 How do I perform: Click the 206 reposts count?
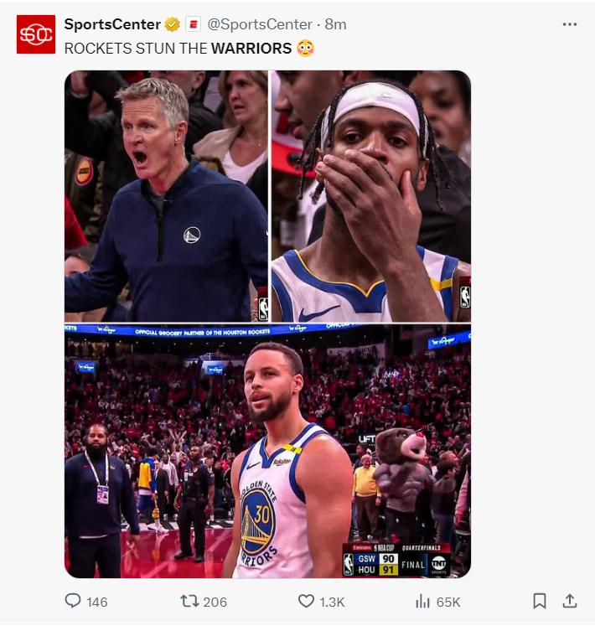click(x=215, y=602)
